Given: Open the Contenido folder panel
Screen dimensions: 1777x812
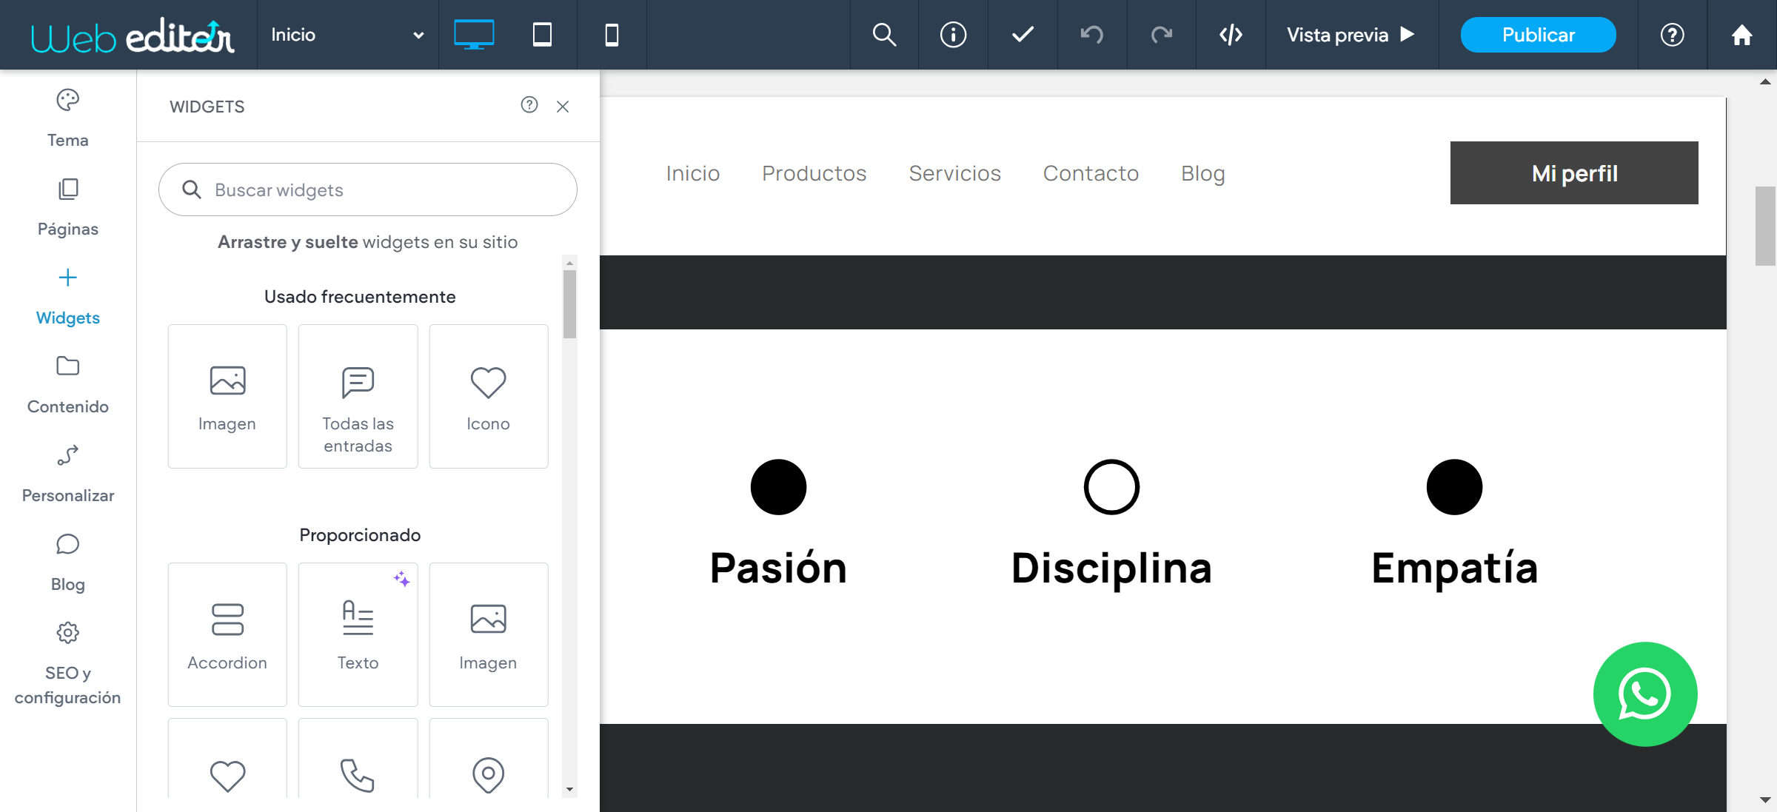Looking at the screenshot, I should click(x=67, y=385).
